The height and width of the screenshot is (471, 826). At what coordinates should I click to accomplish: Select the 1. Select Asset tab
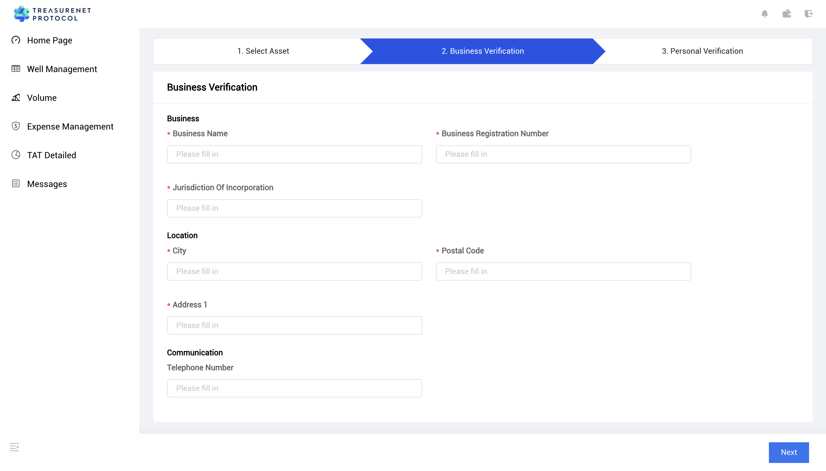[x=263, y=51]
